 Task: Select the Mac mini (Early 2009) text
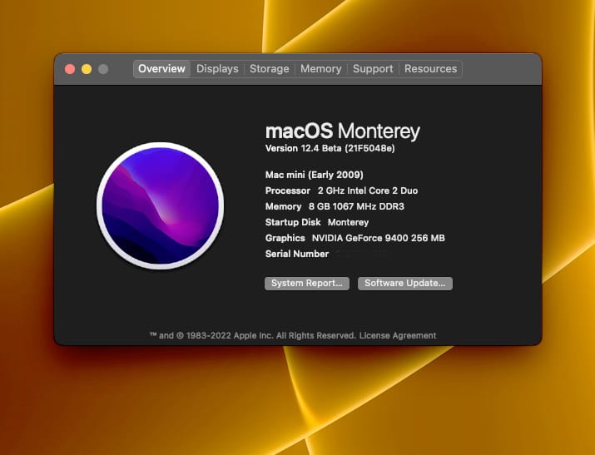(315, 175)
